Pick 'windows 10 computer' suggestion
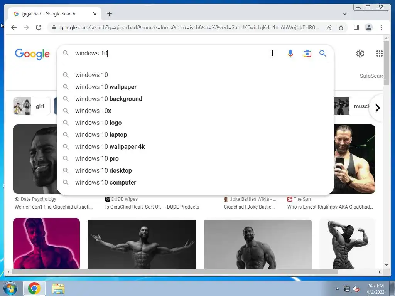The image size is (395, 296). [x=195, y=182]
